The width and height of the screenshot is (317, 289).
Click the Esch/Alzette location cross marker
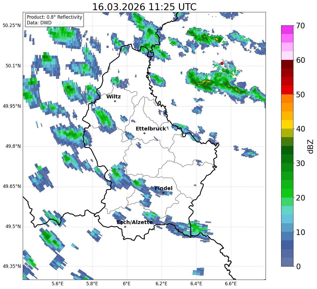(x=125, y=227)
